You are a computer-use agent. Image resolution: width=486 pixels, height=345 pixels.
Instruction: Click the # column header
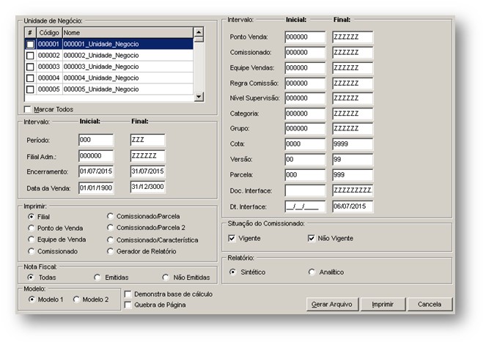click(30, 33)
